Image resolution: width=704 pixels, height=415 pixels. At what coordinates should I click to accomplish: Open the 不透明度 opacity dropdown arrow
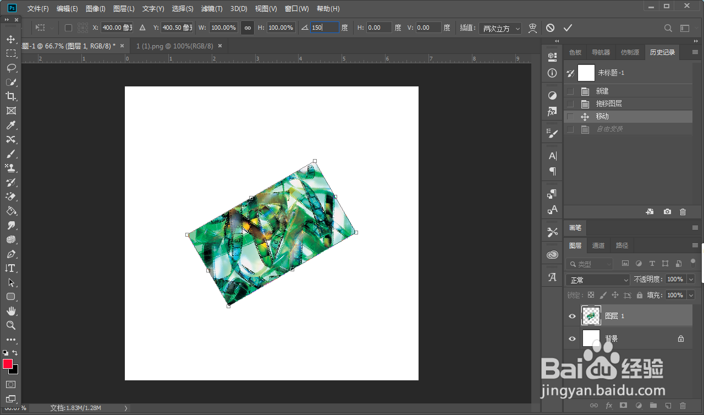pyautogui.click(x=691, y=280)
